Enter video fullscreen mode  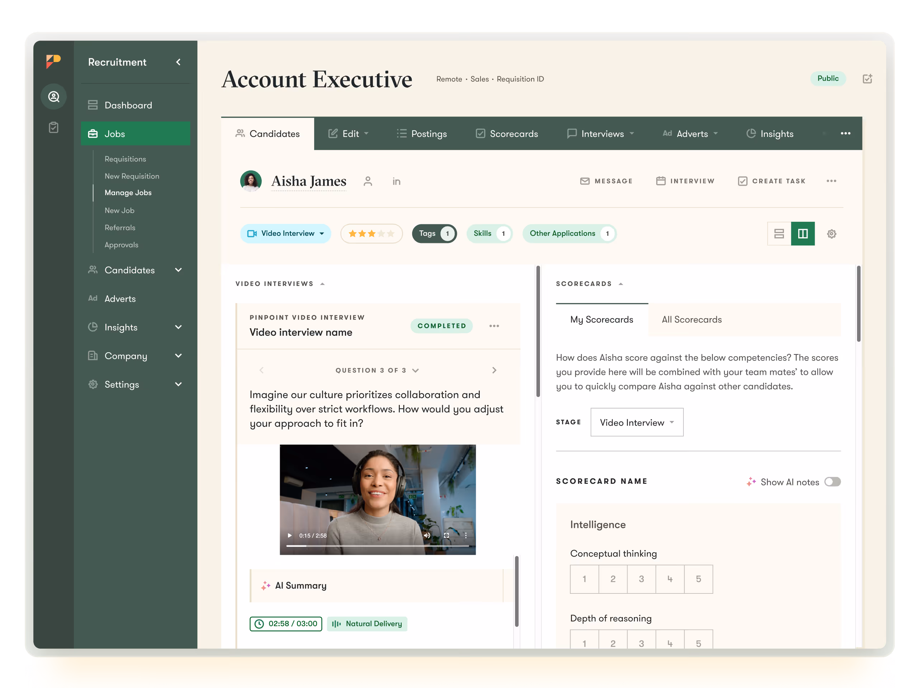pyautogui.click(x=446, y=535)
